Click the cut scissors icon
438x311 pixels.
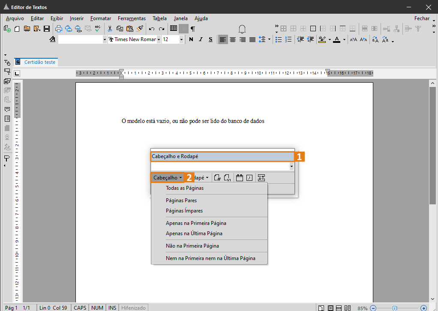(x=110, y=28)
